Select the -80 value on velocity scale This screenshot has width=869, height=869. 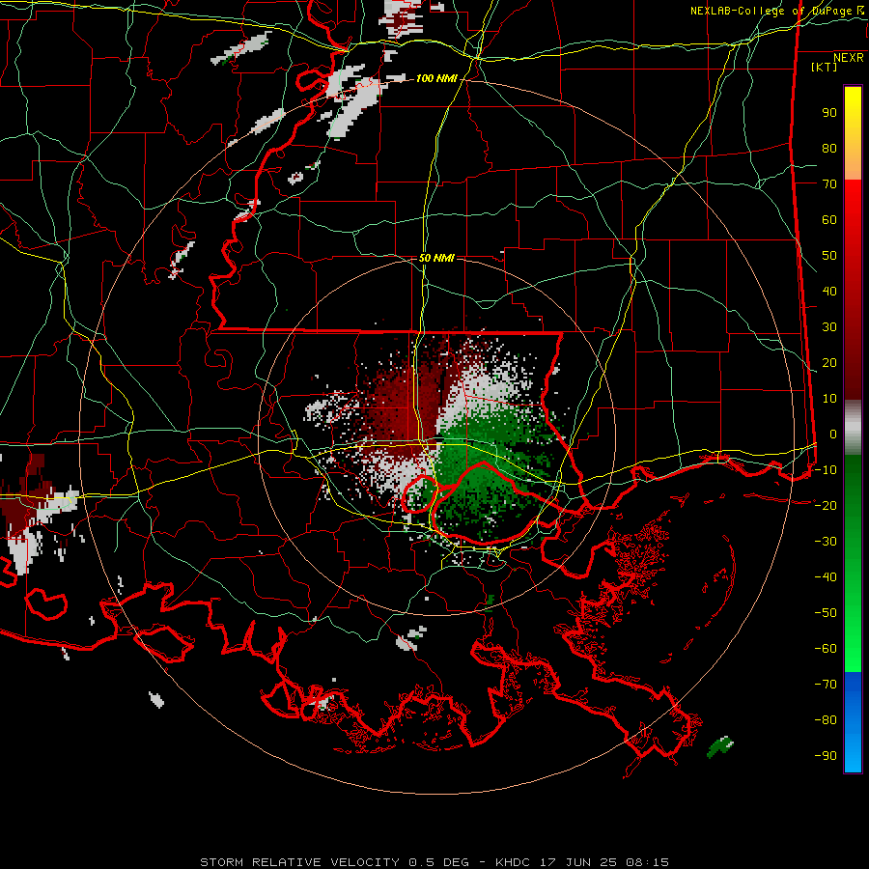(826, 720)
